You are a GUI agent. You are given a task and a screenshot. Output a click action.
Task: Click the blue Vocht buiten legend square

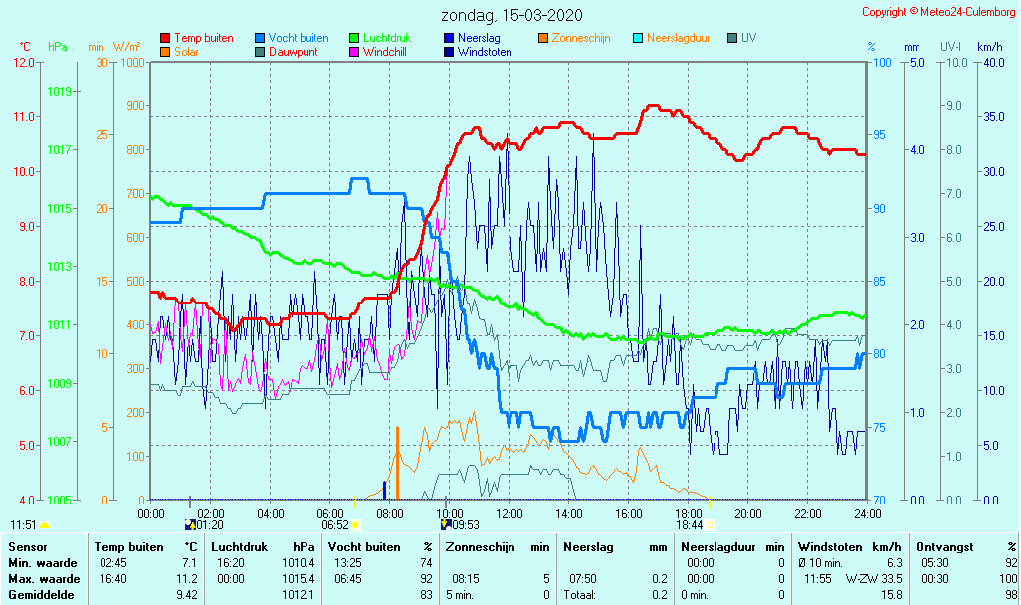(x=260, y=38)
